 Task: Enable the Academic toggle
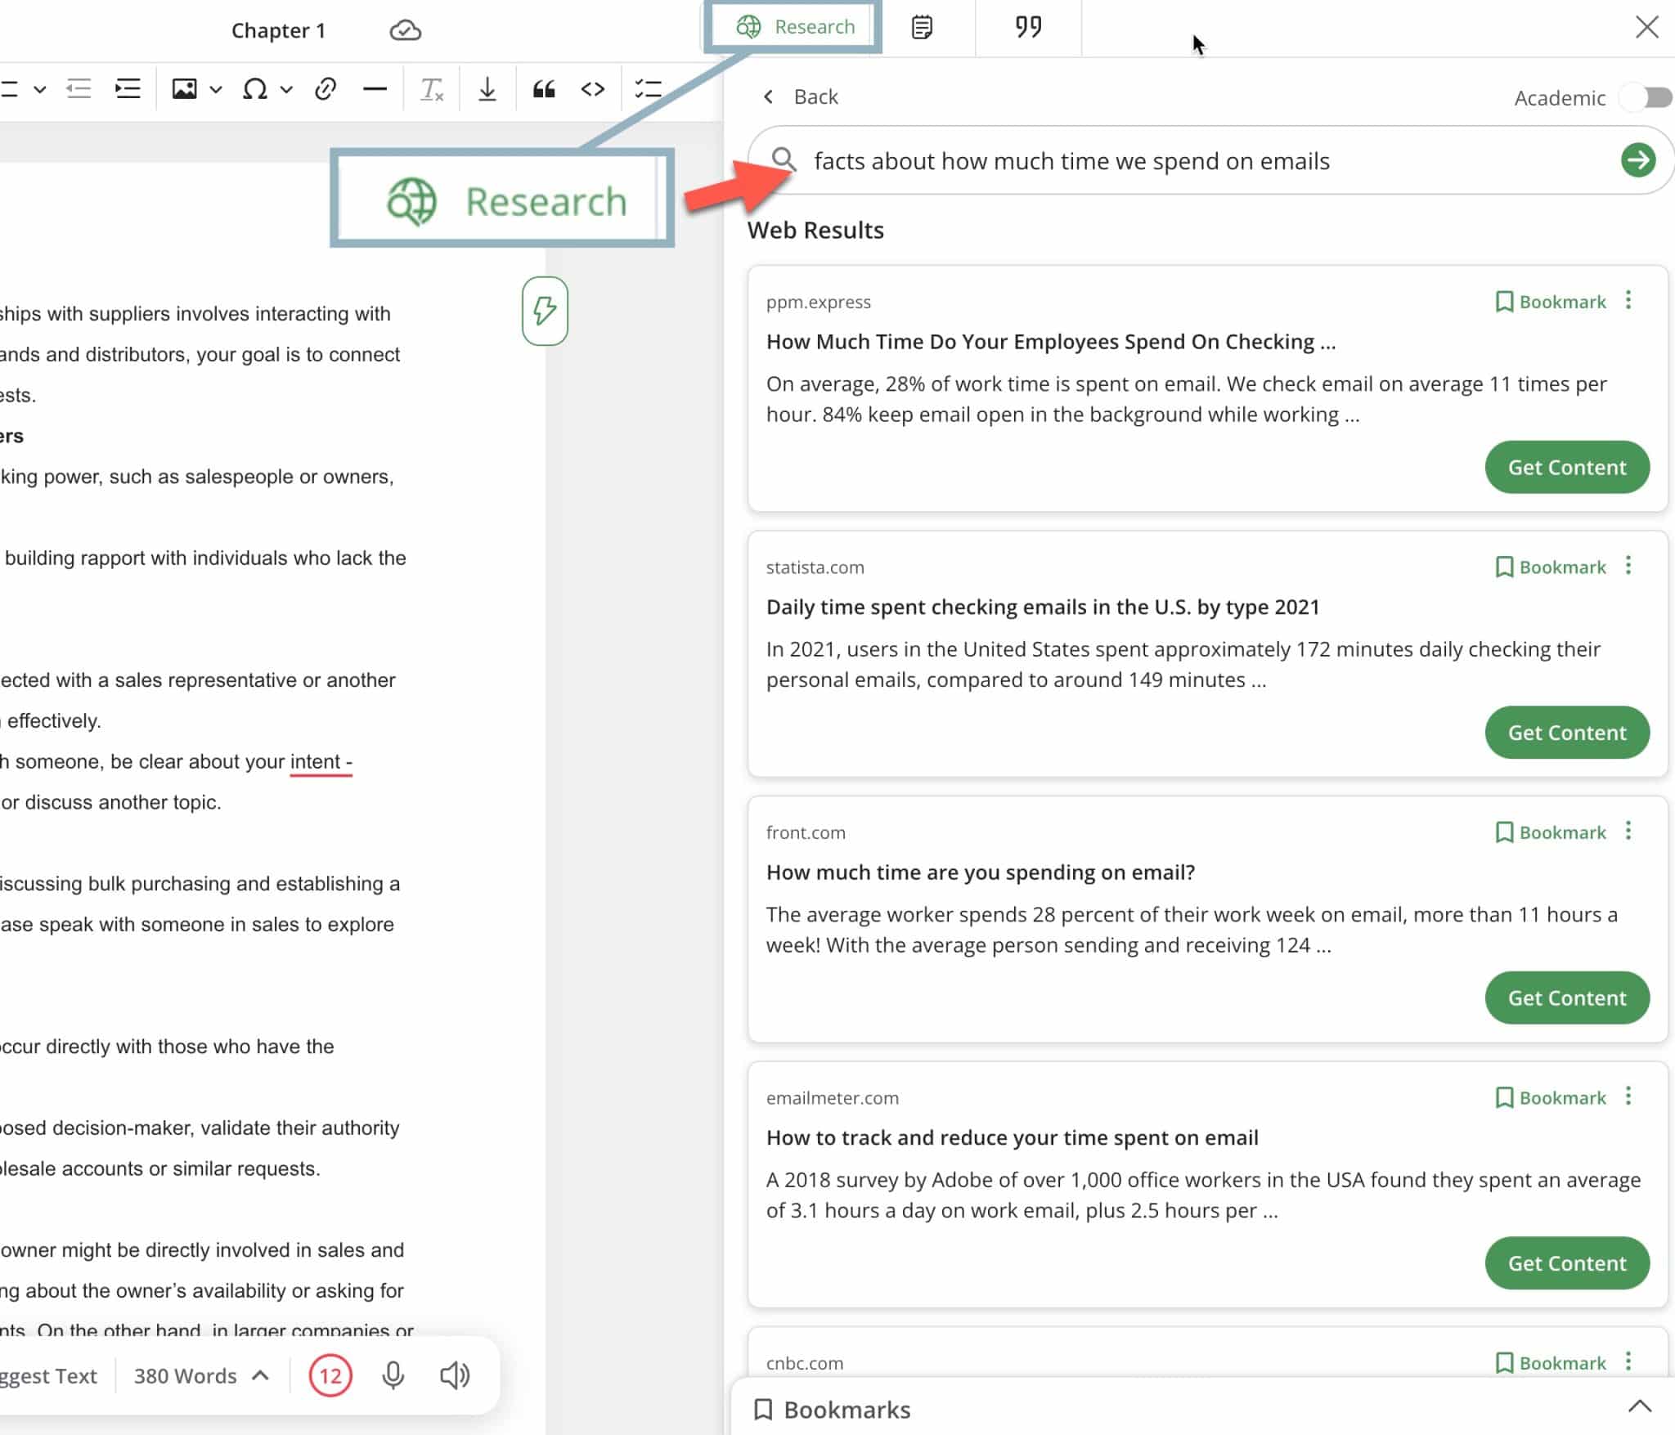click(1647, 97)
